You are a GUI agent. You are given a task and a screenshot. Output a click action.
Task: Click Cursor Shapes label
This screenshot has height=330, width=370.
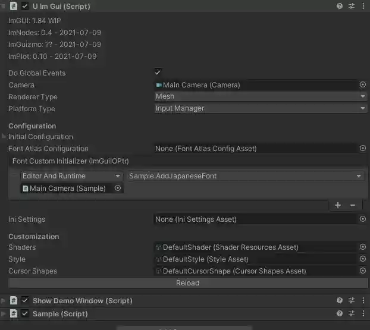pos(33,271)
